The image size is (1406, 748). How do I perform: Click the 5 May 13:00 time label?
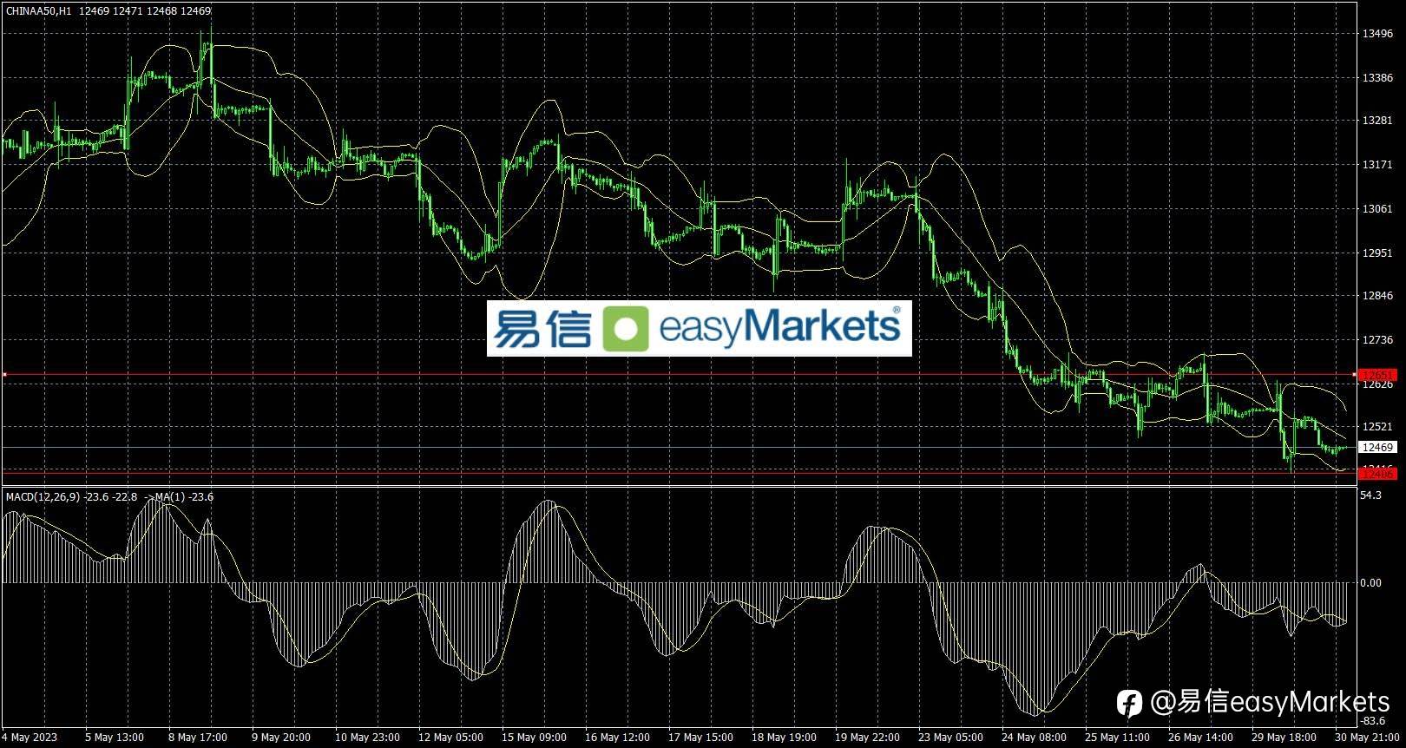click(115, 738)
